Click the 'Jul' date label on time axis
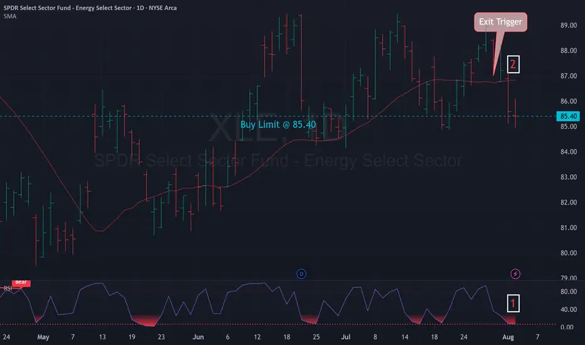This screenshot has width=585, height=345. (x=346, y=337)
